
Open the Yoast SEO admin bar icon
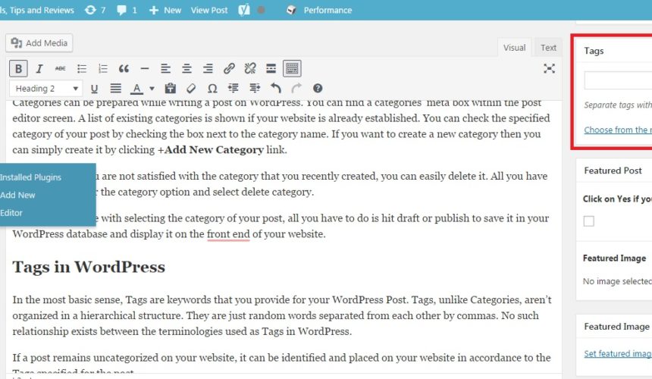pos(244,10)
